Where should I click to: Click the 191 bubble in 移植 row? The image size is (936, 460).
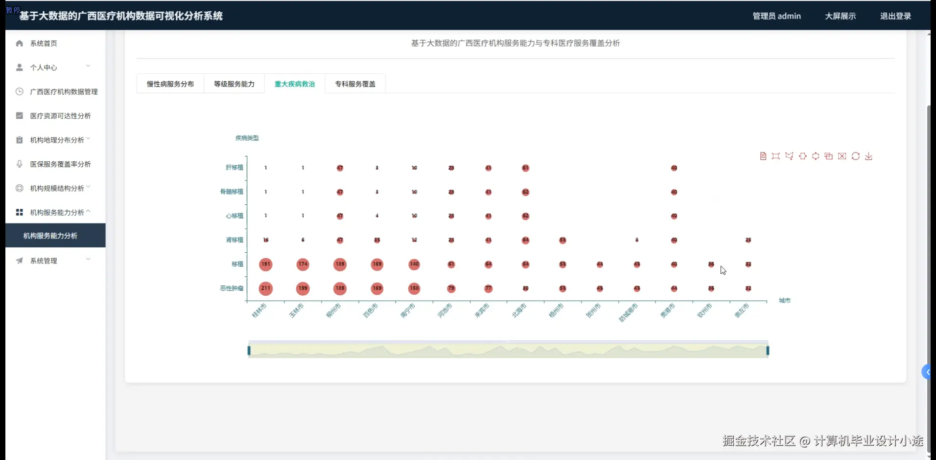click(266, 264)
